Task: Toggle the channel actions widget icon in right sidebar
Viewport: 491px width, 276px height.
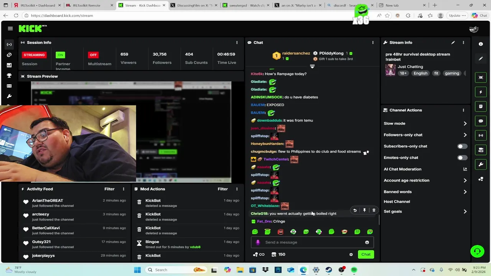Action: [x=481, y=150]
